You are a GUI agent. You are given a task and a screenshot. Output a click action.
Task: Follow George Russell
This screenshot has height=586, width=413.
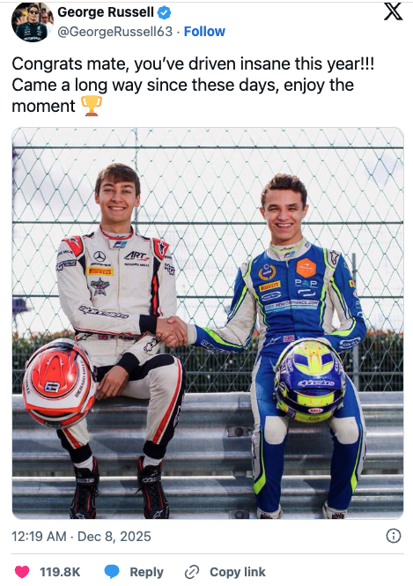[x=204, y=32]
